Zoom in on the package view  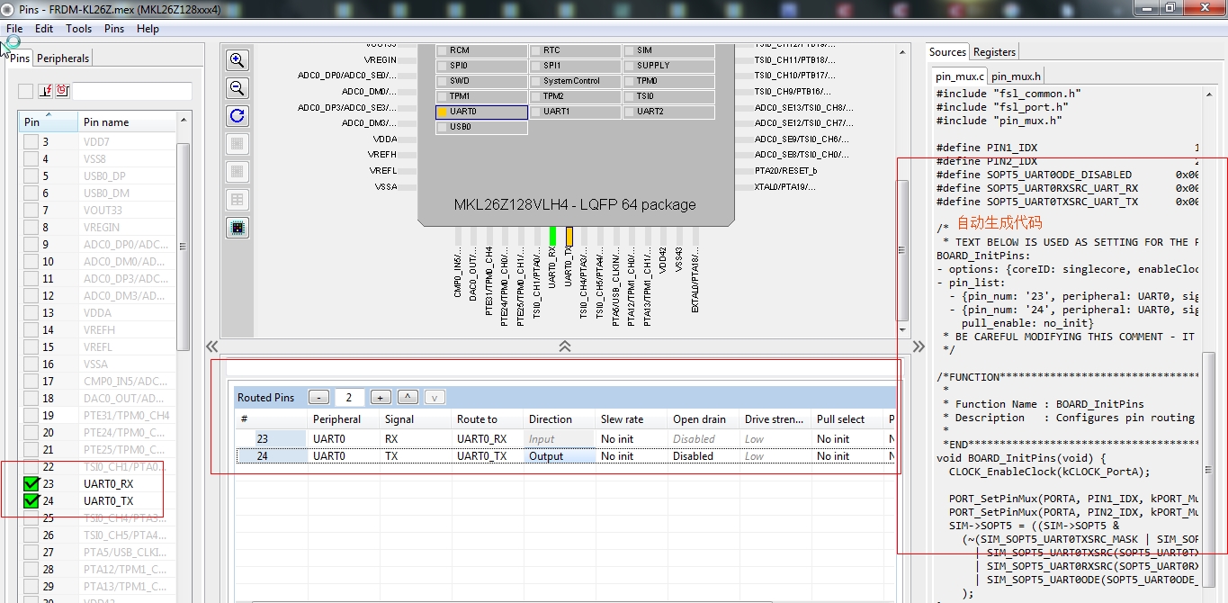tap(238, 60)
